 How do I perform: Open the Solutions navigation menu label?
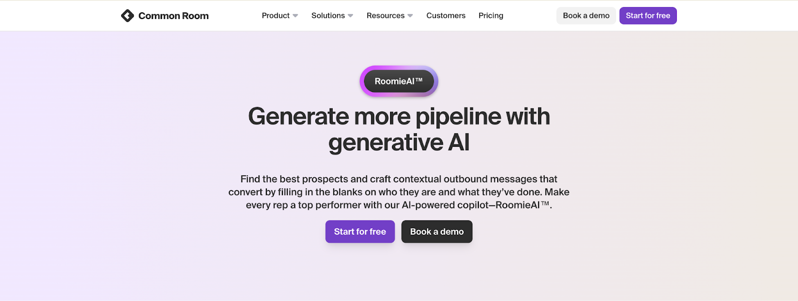coord(328,16)
